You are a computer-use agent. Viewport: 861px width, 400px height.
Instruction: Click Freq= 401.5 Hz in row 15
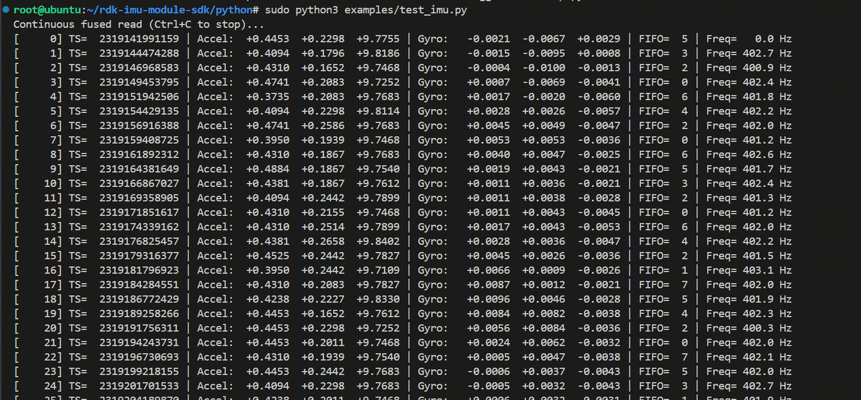[x=749, y=255]
